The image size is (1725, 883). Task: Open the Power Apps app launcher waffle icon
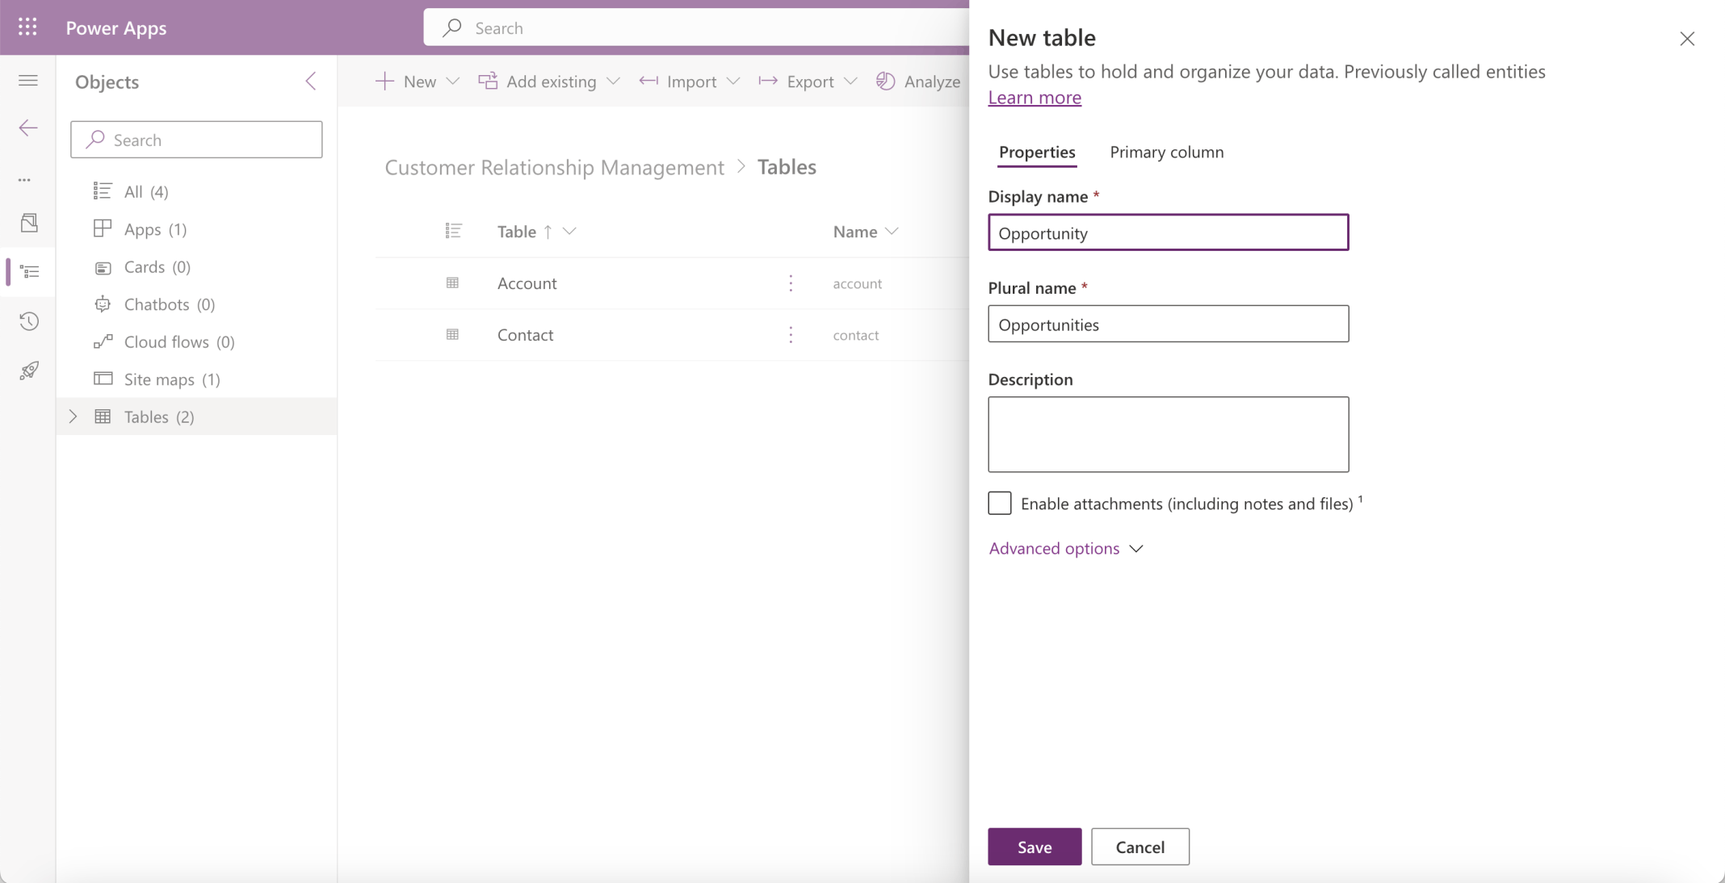tap(27, 27)
